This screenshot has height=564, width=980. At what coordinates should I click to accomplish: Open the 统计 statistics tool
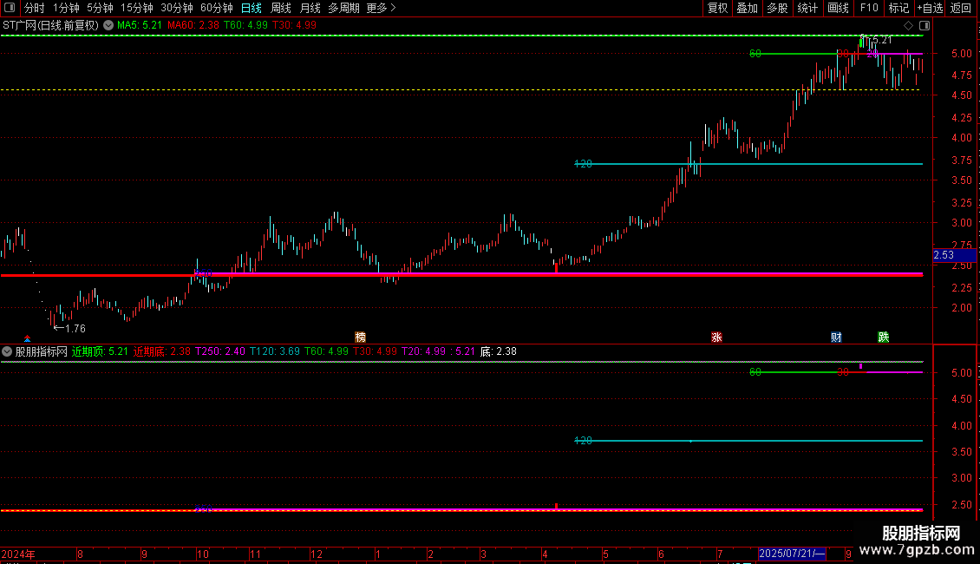point(807,8)
